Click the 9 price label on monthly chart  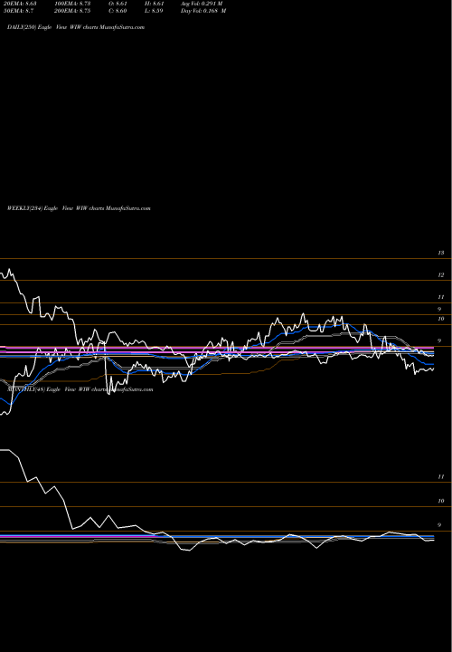(439, 525)
